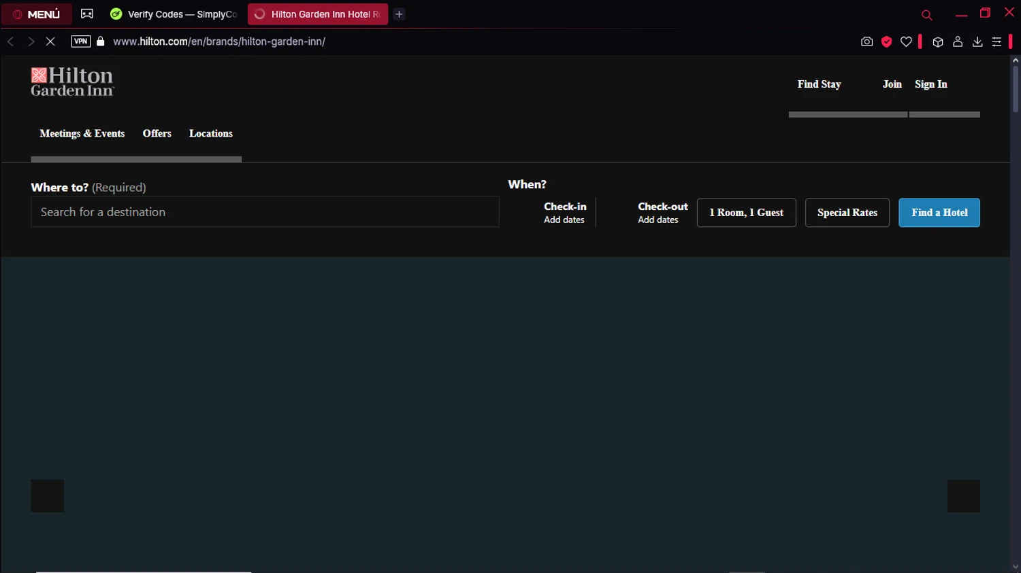Open the tab islands workspace icon
The width and height of the screenshot is (1021, 573).
point(87,14)
